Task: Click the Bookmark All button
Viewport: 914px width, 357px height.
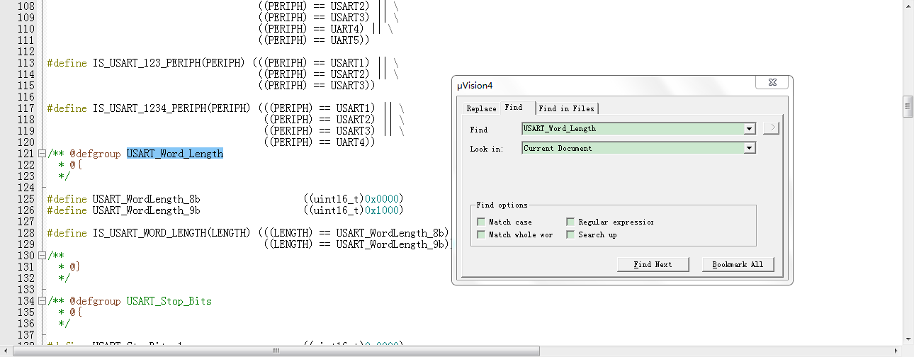Action: (738, 264)
